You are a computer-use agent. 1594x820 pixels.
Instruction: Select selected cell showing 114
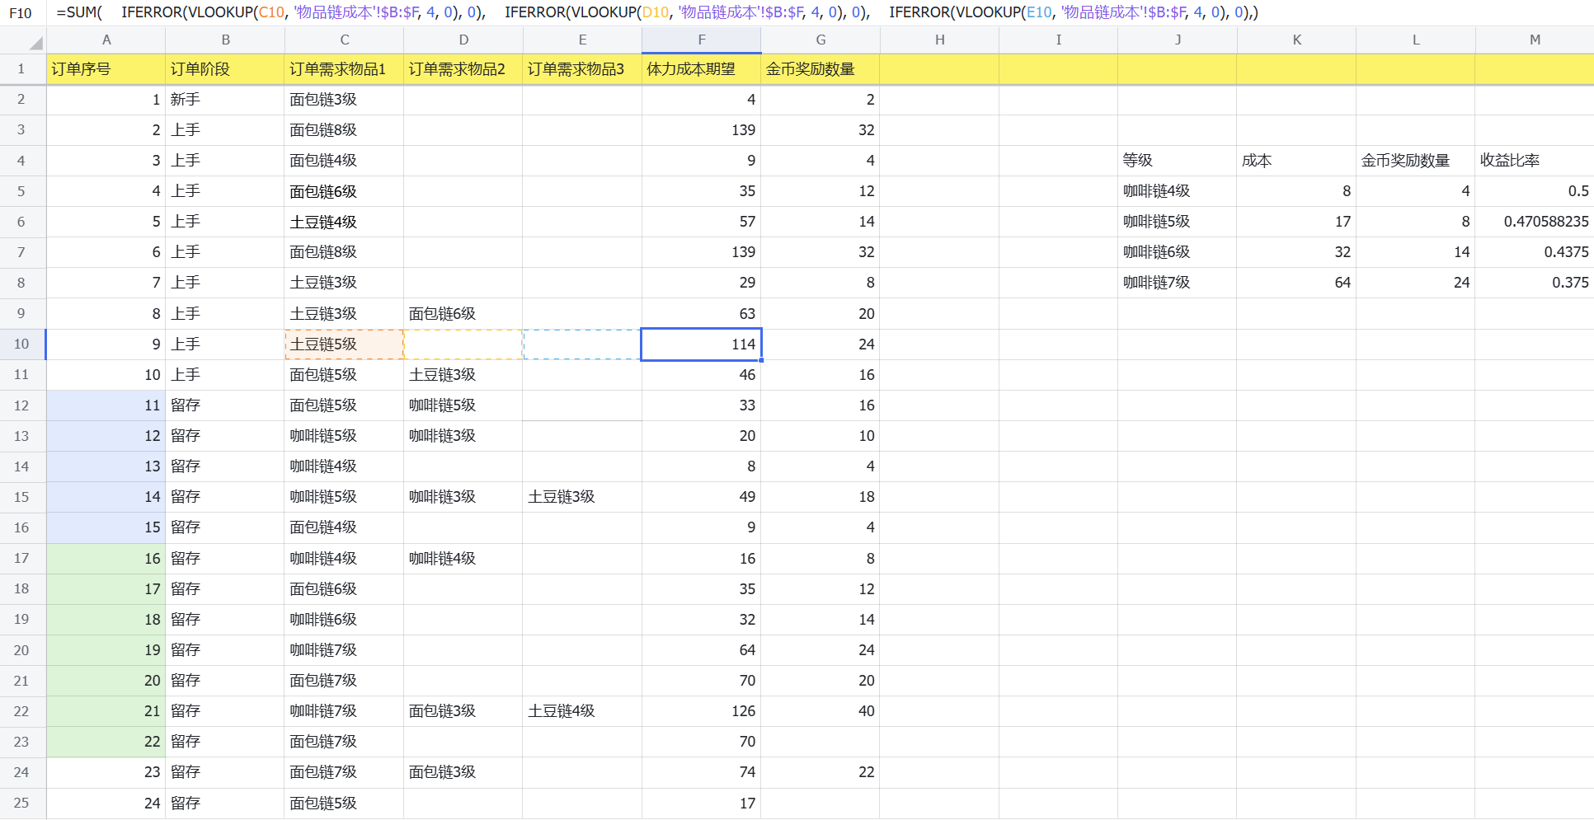(x=702, y=344)
